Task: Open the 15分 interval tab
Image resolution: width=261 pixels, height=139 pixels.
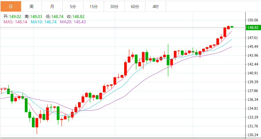Action: (93, 6)
